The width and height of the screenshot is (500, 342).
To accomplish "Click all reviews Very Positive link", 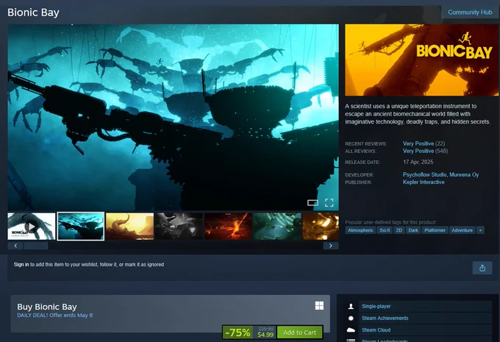I will click(x=418, y=151).
